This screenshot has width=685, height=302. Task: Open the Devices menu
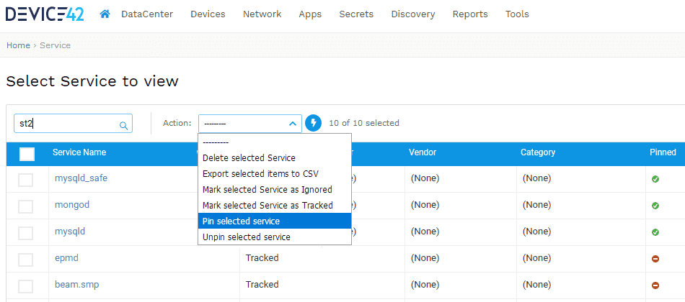tap(208, 14)
